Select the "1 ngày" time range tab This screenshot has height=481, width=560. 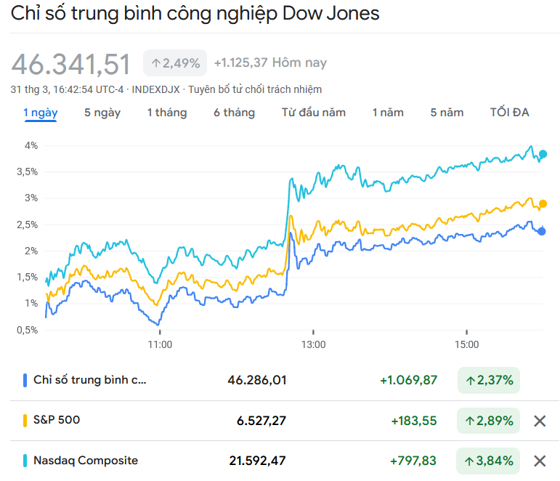click(41, 113)
